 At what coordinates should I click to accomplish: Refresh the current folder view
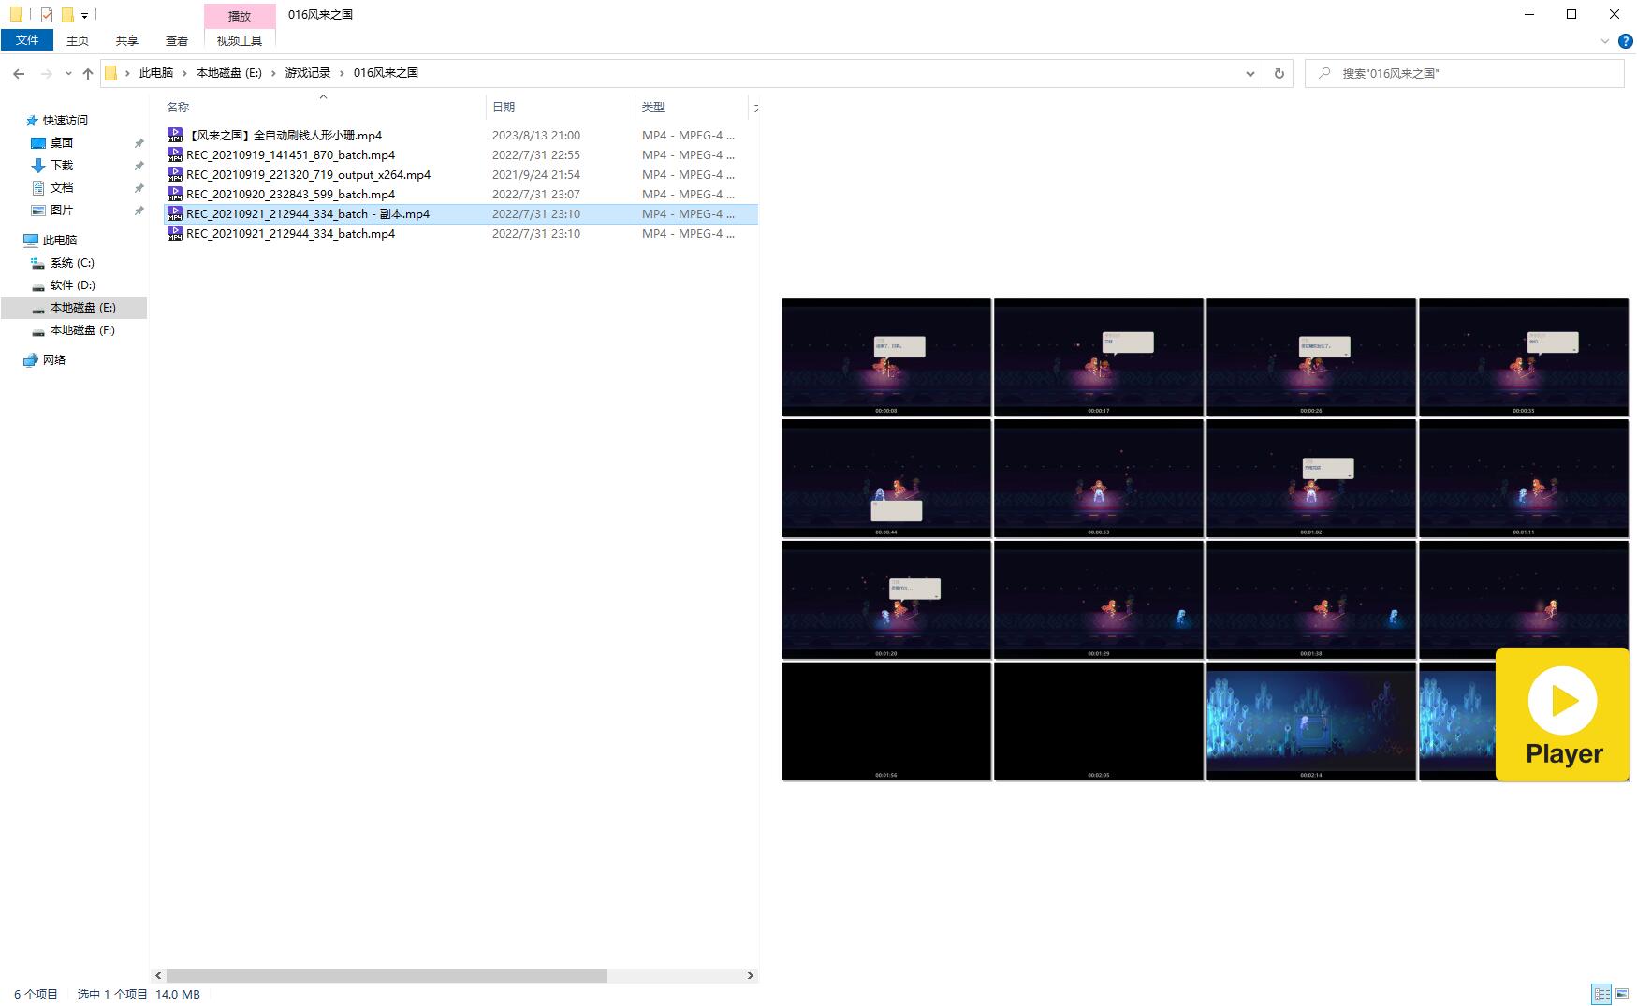(1279, 73)
